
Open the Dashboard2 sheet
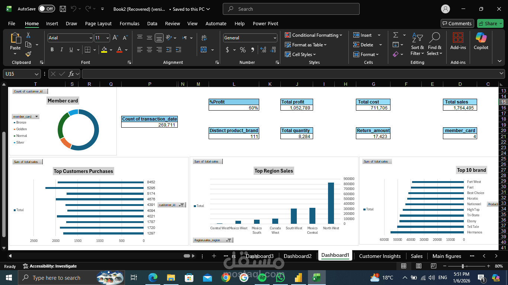pyautogui.click(x=298, y=256)
